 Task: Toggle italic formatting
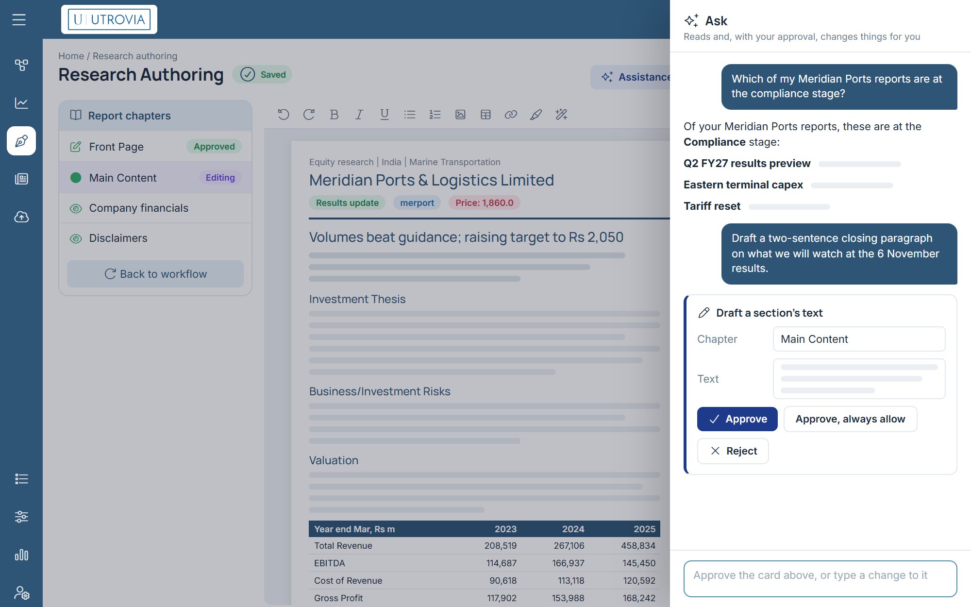click(x=359, y=115)
